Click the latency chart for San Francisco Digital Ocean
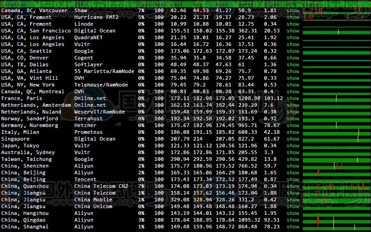 point(337,32)
